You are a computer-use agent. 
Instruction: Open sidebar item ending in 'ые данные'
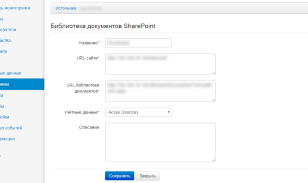coord(11,73)
